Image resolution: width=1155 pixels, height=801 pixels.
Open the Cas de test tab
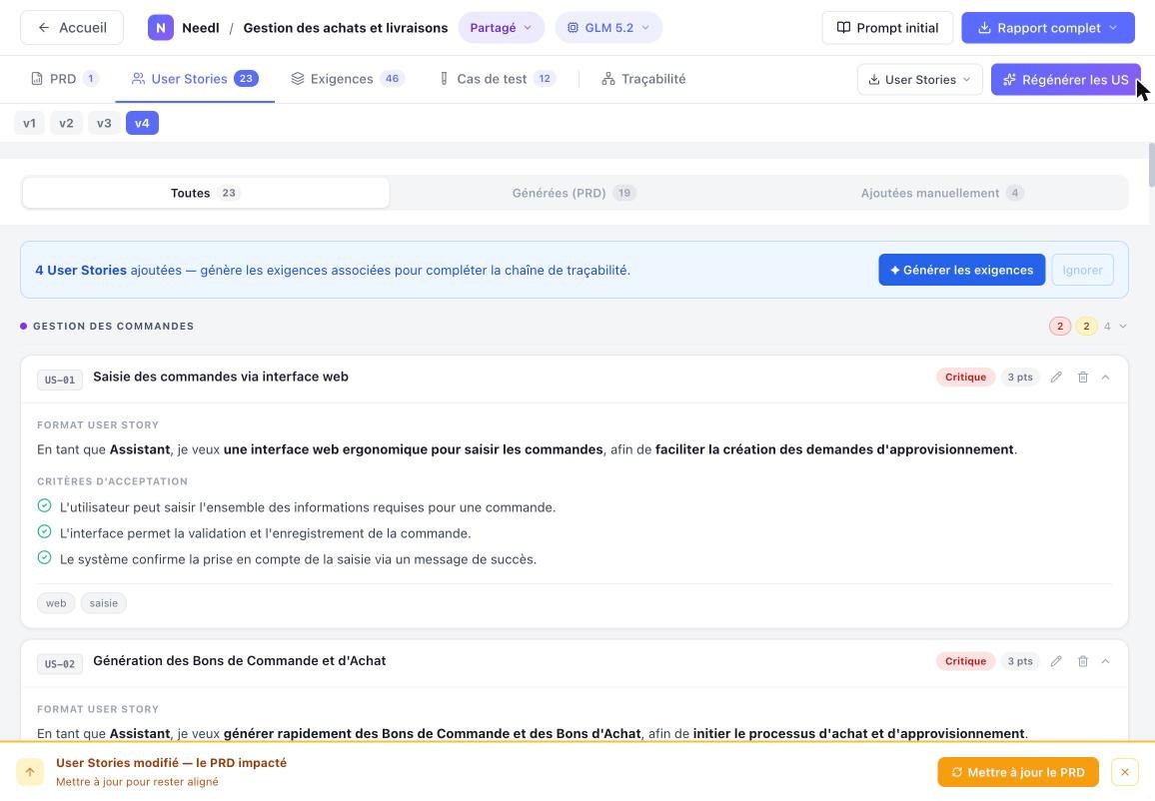[x=497, y=79]
